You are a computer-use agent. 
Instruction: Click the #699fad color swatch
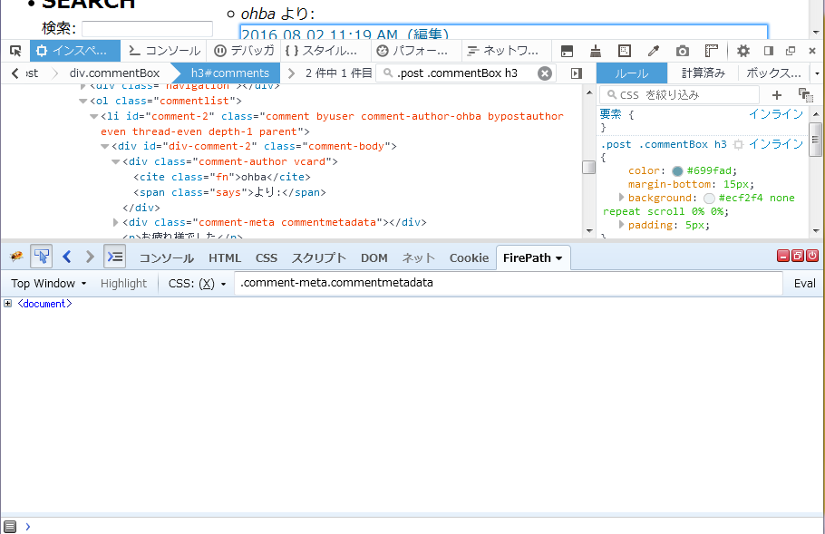677,170
